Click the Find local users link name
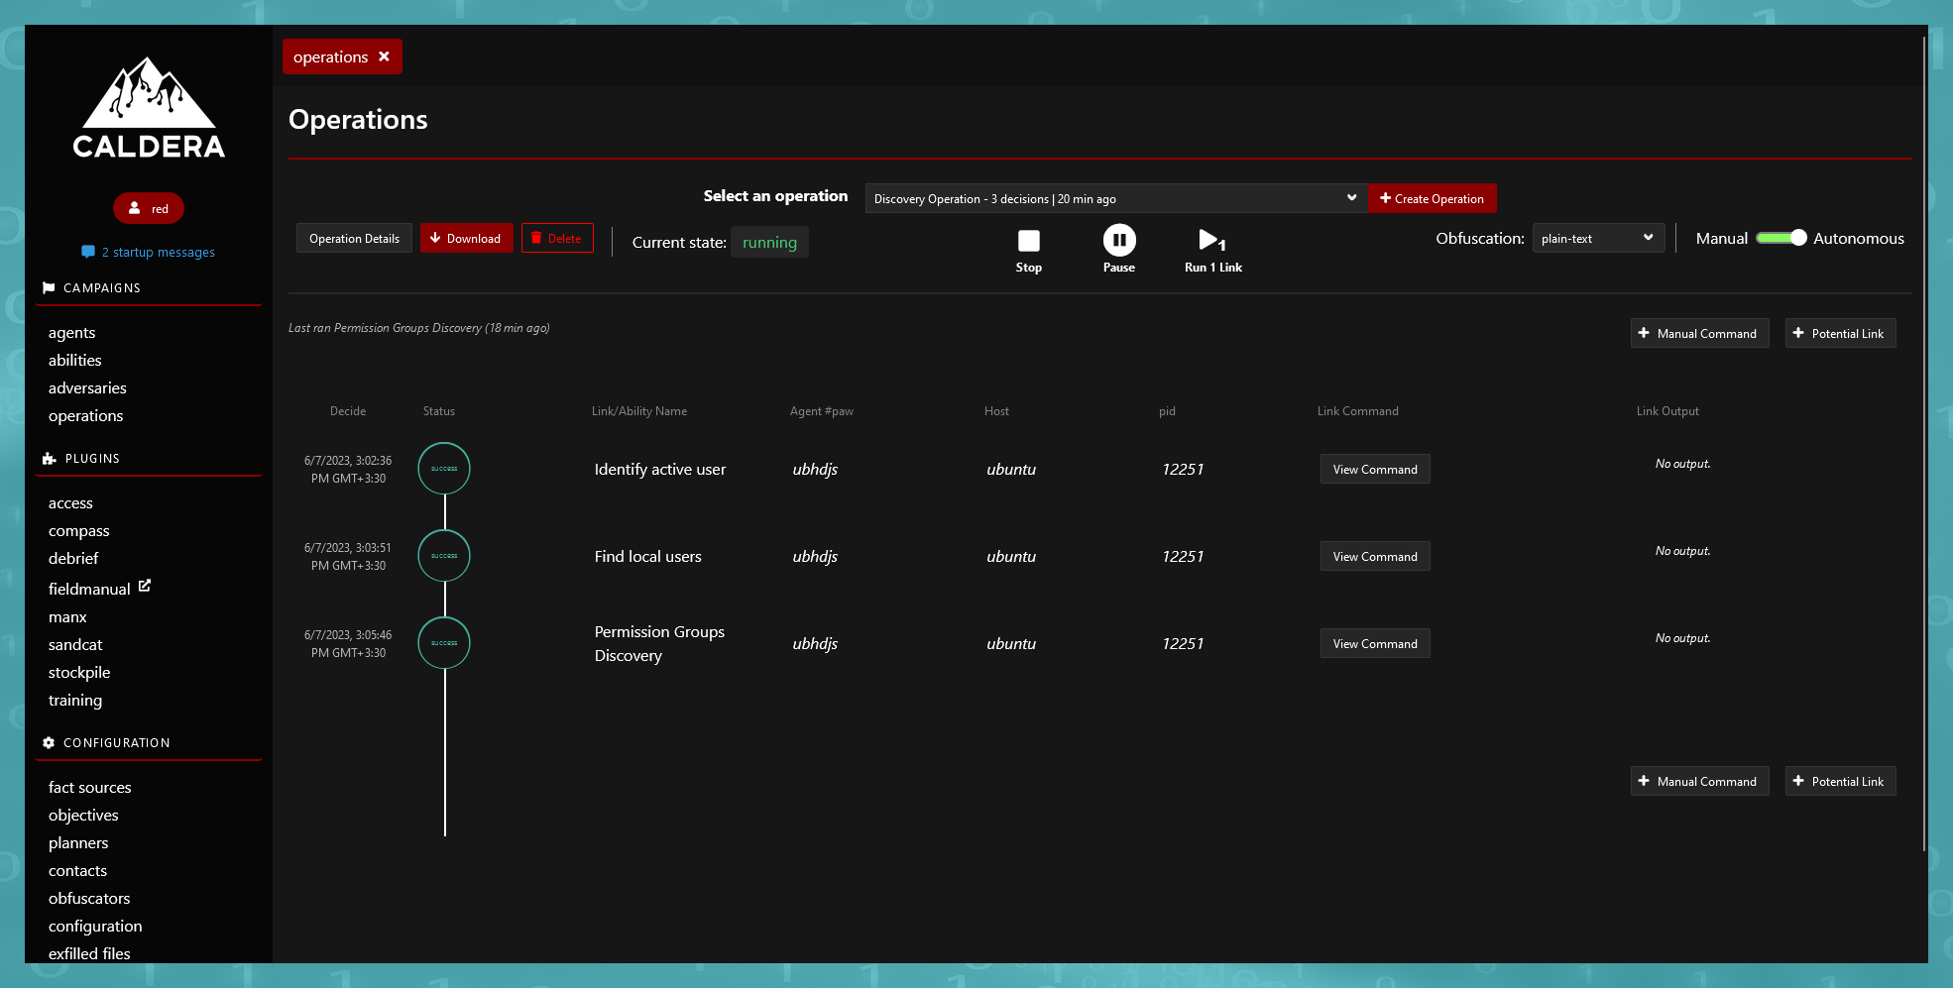Viewport: 1953px width, 988px height. 648,556
